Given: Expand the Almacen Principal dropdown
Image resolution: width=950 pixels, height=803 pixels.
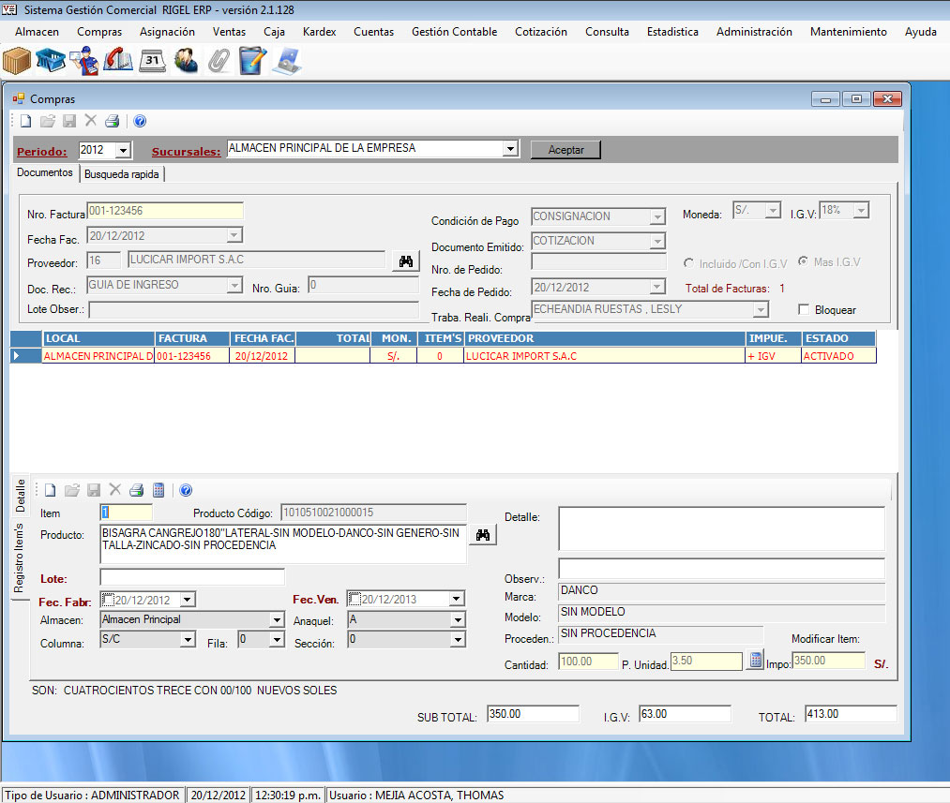Looking at the screenshot, I should [x=276, y=620].
